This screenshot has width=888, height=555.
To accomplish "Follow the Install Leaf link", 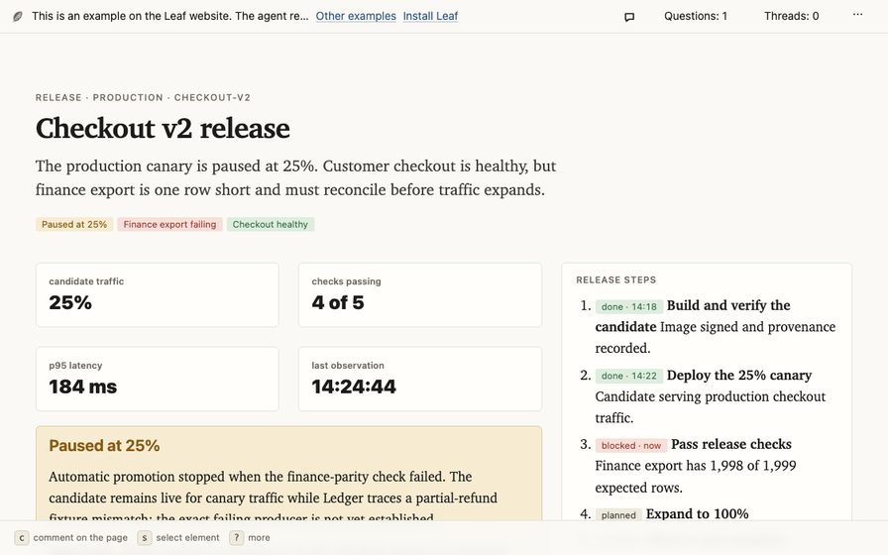I will (x=430, y=16).
